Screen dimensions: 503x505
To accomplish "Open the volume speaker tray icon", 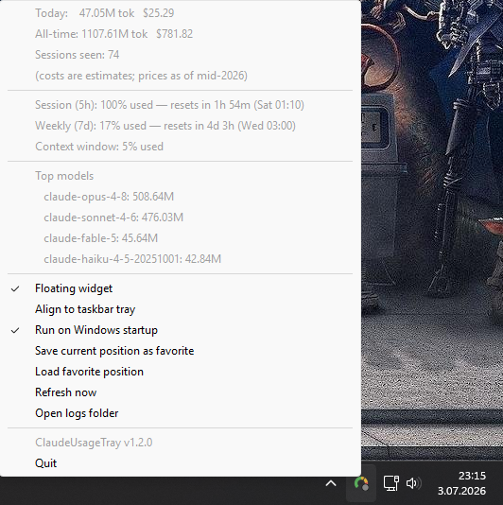I will pyautogui.click(x=413, y=483).
